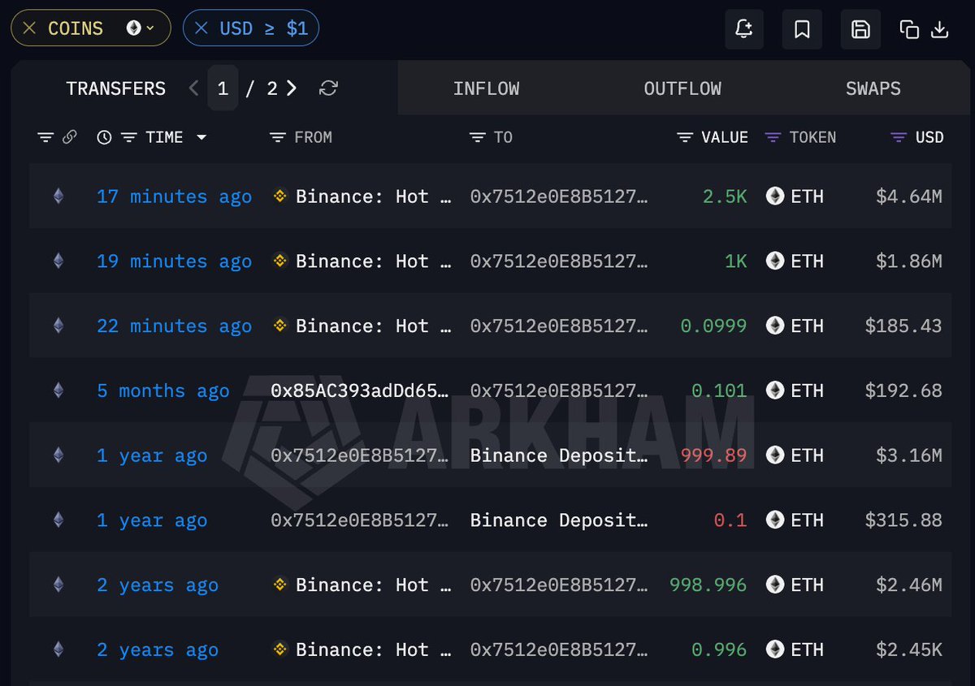Screen dimensions: 975x686
Task: Click ETH token in the $4.64M row
Action: point(795,196)
